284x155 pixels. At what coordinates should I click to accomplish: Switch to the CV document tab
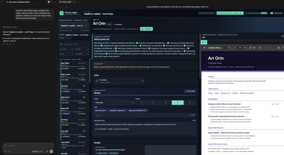tap(204, 42)
